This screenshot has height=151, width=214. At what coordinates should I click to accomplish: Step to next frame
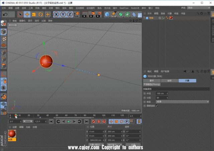pyautogui.click(x=74, y=121)
